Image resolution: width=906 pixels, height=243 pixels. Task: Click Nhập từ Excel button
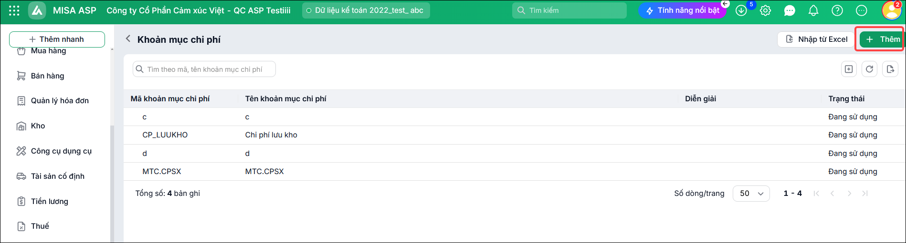click(816, 39)
